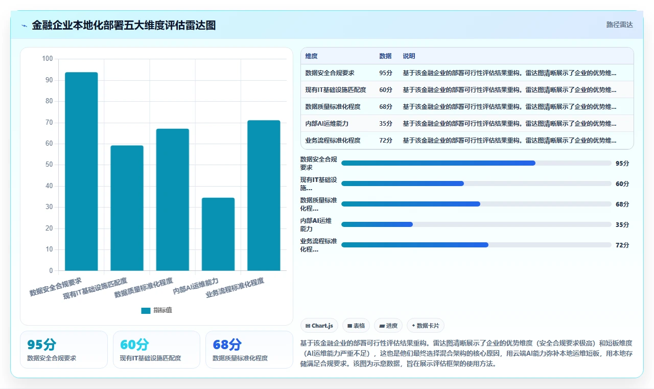Select the Chart.js tag chip
The width and height of the screenshot is (654, 389).
click(x=319, y=326)
